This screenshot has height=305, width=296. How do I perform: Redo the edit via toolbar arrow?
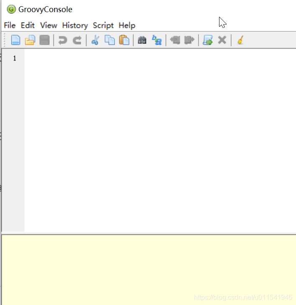tap(77, 40)
